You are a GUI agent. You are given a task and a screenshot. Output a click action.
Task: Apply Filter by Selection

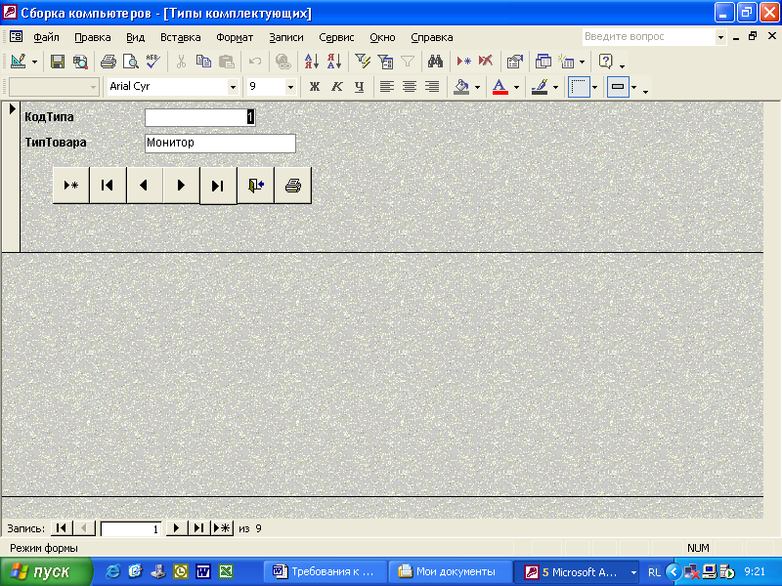363,62
